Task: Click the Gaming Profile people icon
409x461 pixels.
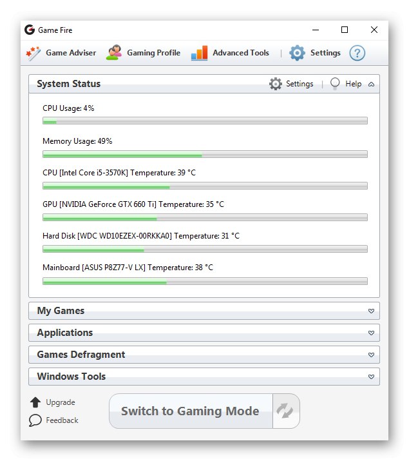Action: coord(114,53)
